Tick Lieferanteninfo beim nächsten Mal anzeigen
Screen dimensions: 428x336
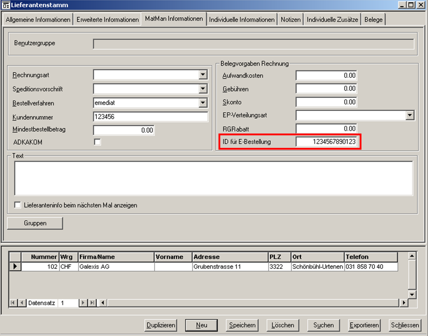18,205
